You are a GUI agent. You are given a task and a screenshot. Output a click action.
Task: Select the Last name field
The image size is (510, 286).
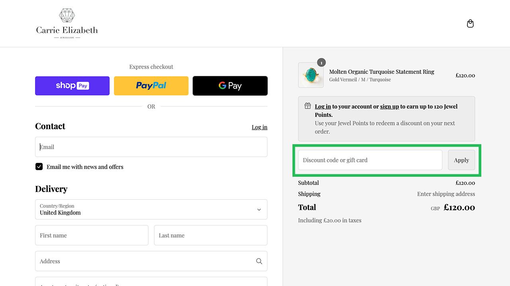[210, 236]
